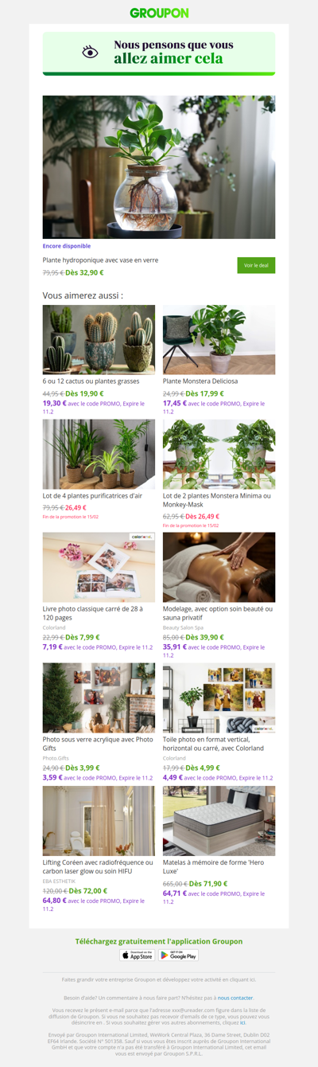Click the "Voir le deal" button
Image resolution: width=318 pixels, height=1067 pixels.
tap(256, 265)
